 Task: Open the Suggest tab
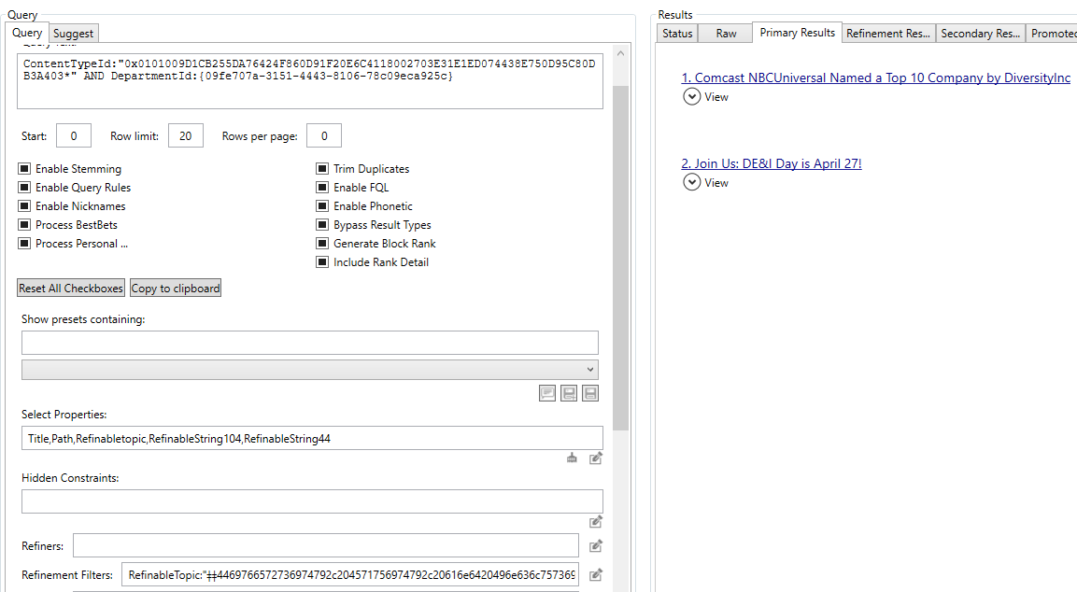[x=73, y=32]
